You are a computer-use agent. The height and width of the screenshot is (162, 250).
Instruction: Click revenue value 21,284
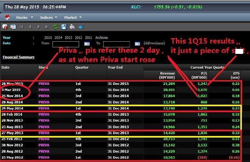click(169, 84)
